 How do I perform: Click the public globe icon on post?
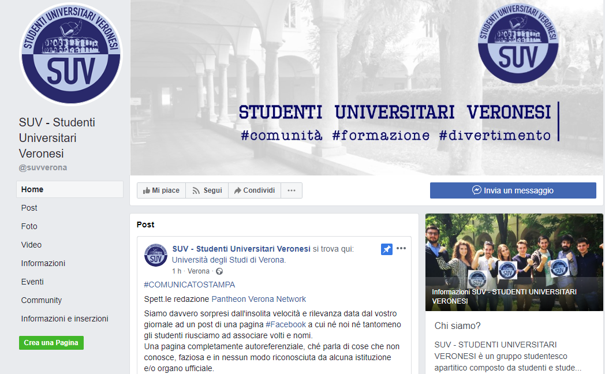click(x=219, y=271)
